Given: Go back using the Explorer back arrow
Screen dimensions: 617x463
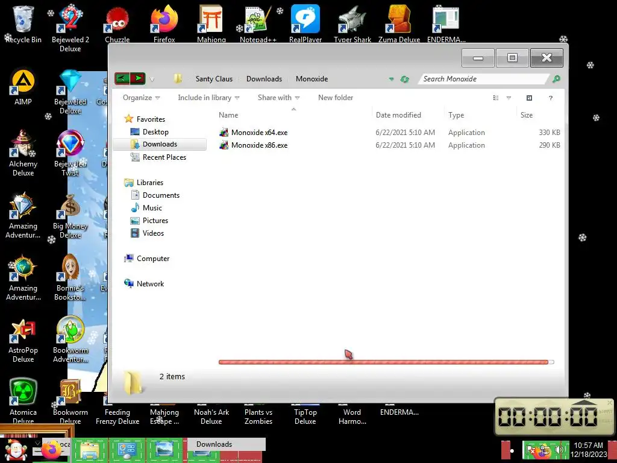Looking at the screenshot, I should point(122,78).
